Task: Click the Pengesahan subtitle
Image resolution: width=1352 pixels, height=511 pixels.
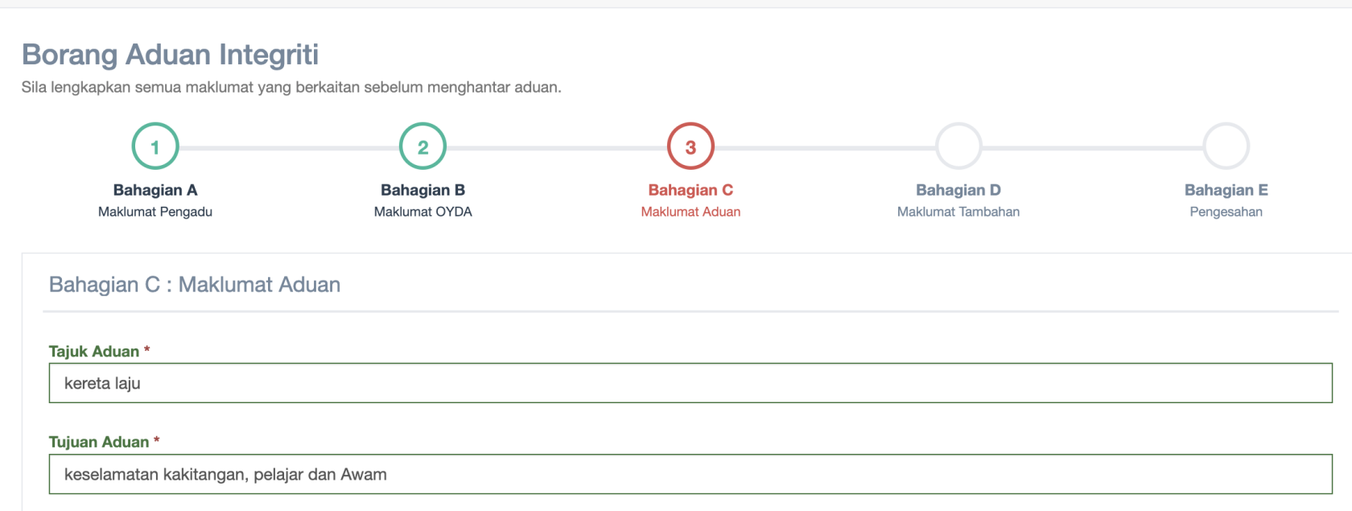Action: (x=1226, y=212)
